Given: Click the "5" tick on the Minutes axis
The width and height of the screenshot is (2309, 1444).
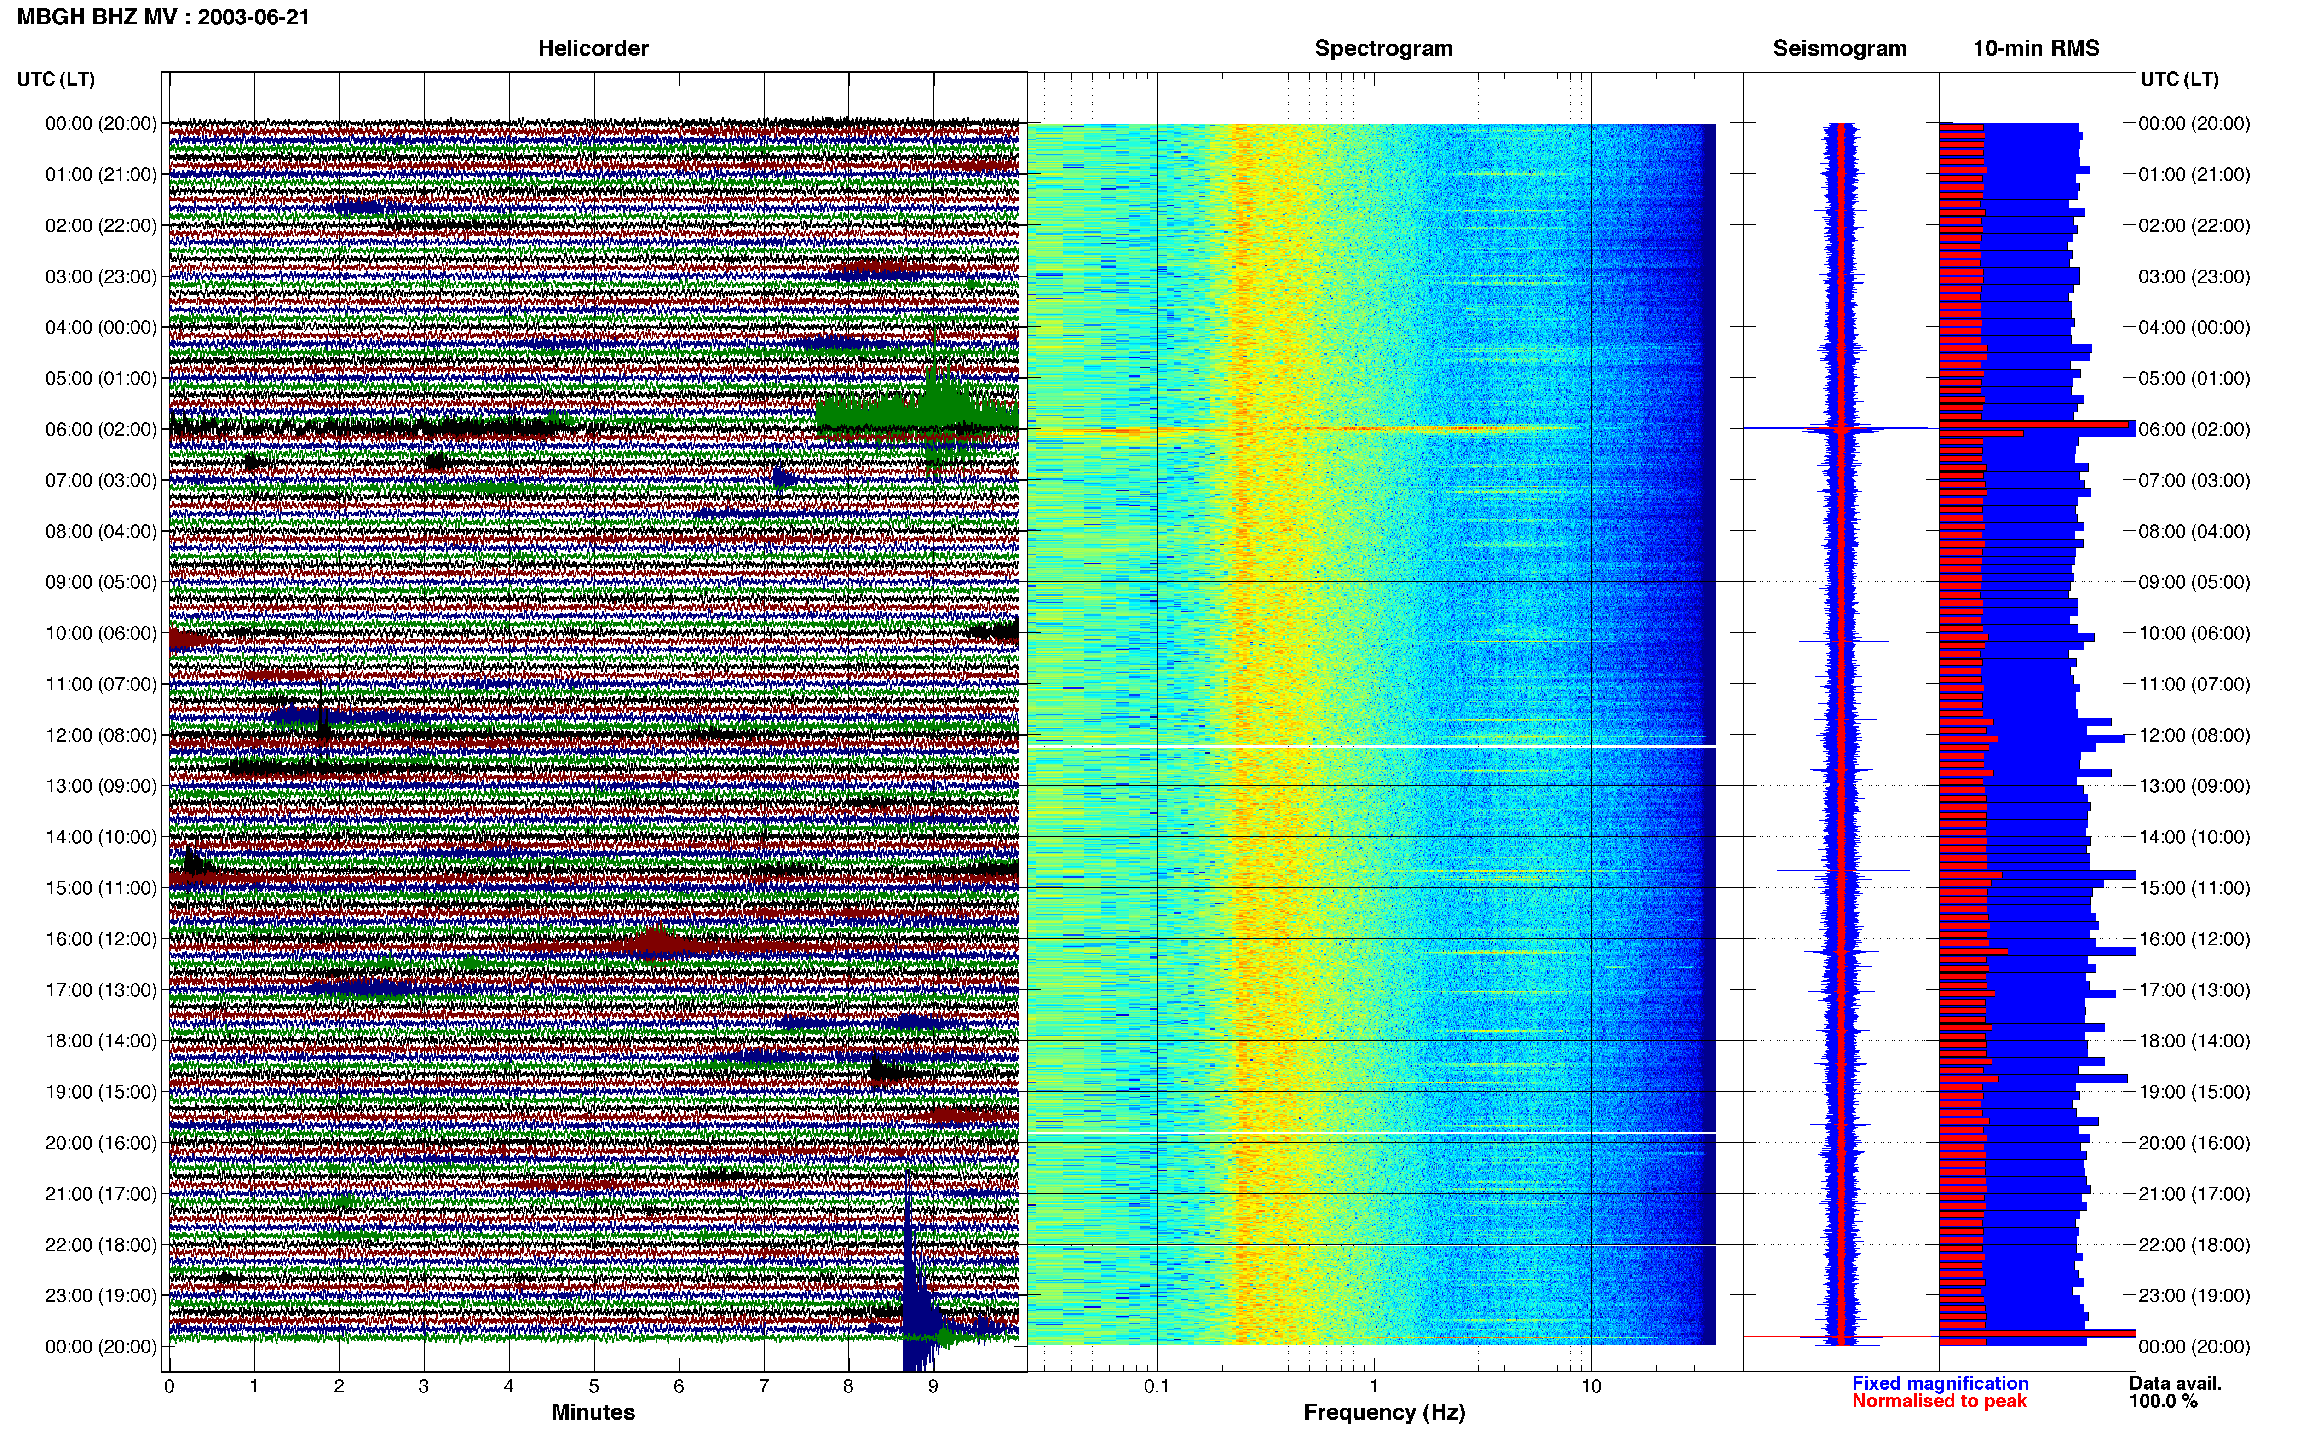Looking at the screenshot, I should (594, 1386).
